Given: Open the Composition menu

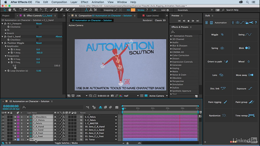Looking at the screenshot, I should click(59, 2).
